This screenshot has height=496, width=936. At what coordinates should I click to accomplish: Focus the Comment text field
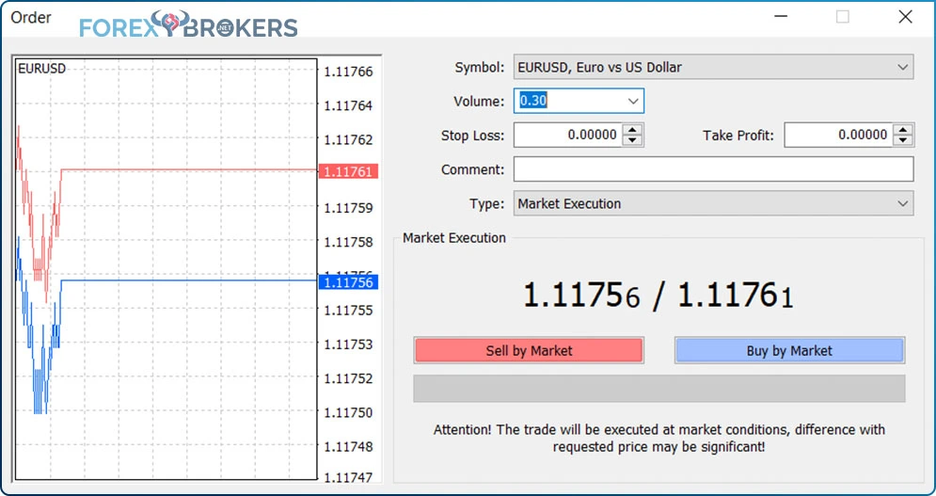pos(713,169)
